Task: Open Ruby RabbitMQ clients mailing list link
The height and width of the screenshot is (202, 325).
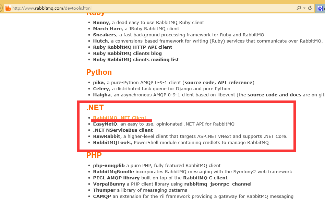Action: [136, 60]
